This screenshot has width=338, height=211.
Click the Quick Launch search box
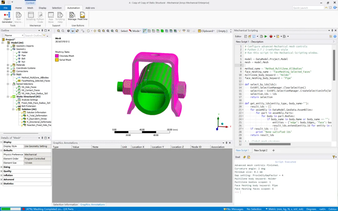coord(308,8)
